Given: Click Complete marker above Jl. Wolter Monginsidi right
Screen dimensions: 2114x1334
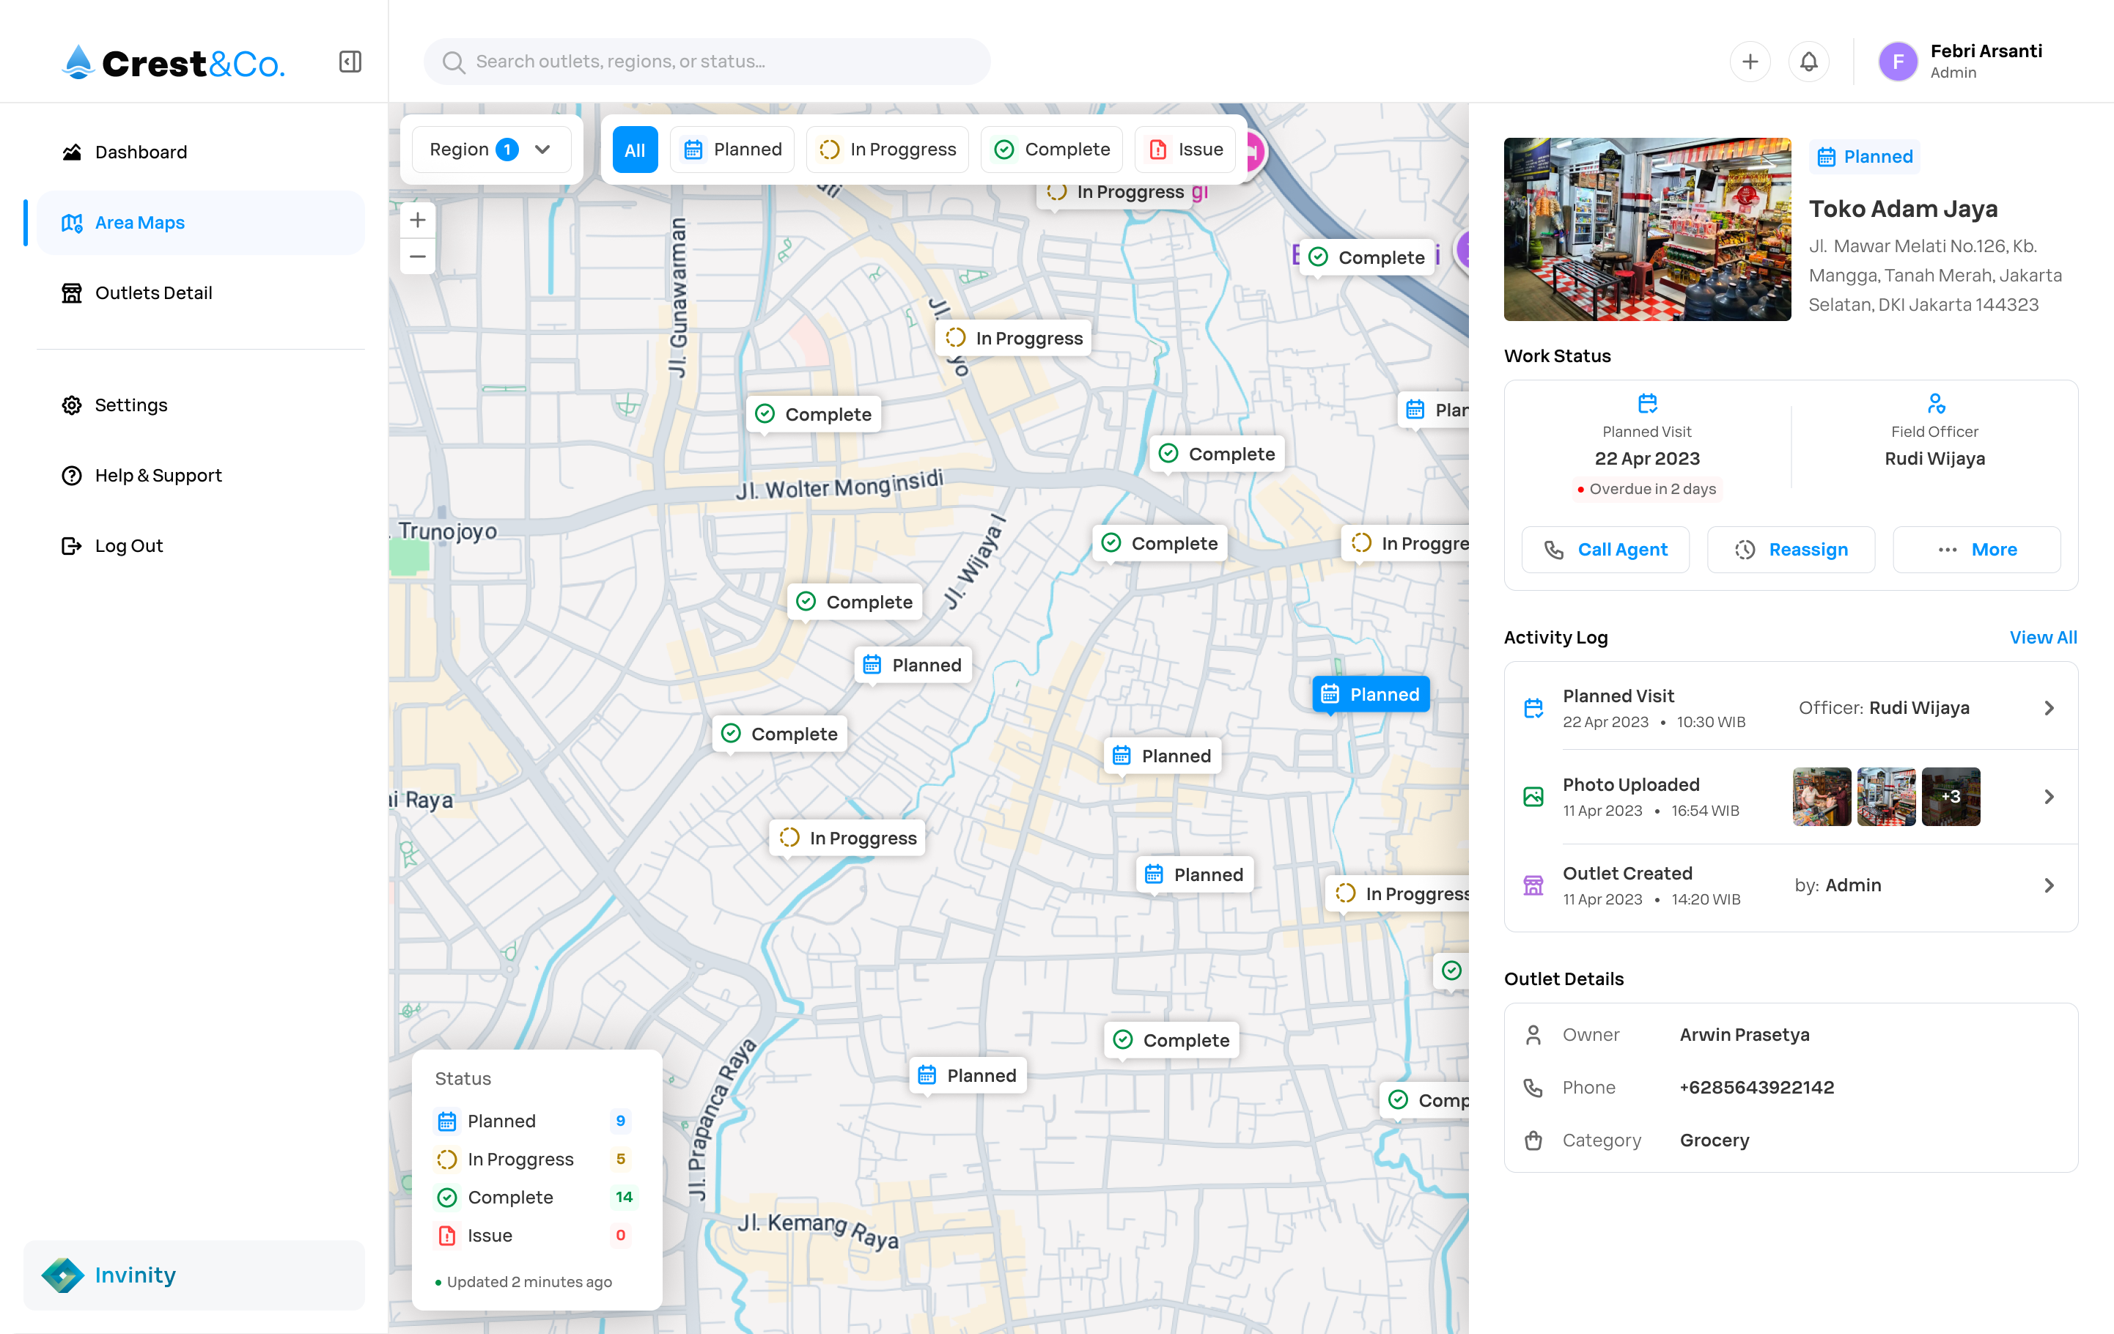Looking at the screenshot, I should (1217, 454).
